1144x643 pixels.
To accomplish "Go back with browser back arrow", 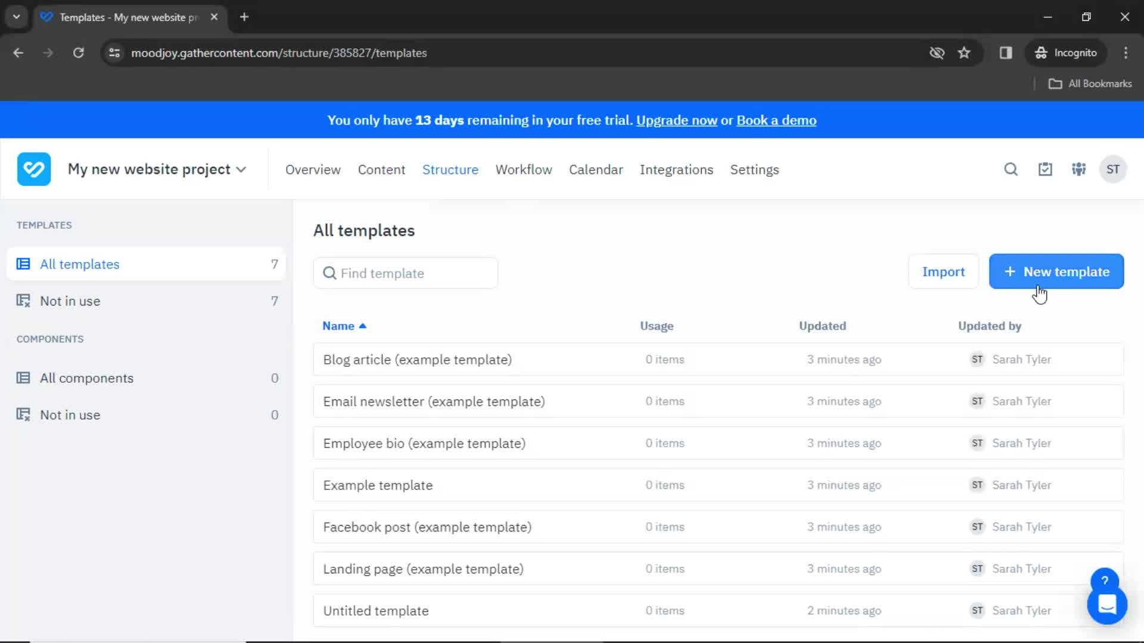I will point(18,53).
